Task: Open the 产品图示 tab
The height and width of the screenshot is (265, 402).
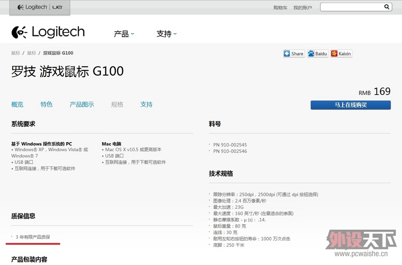Action: [x=82, y=104]
